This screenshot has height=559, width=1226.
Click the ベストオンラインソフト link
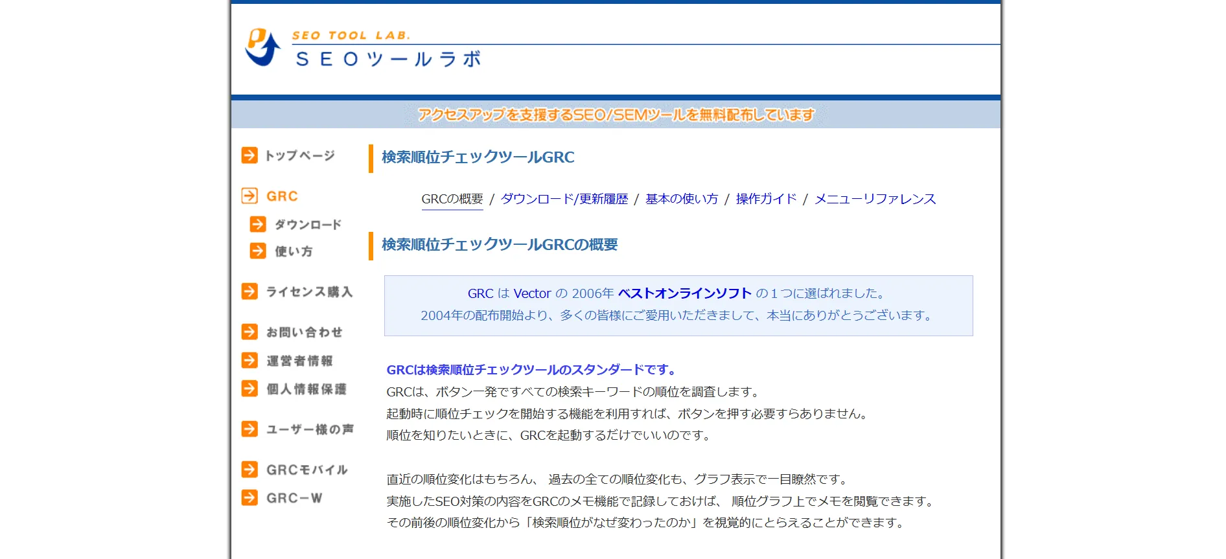(x=685, y=293)
